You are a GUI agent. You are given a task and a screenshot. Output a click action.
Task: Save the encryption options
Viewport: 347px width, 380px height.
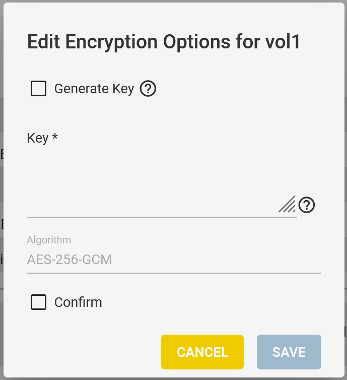(289, 352)
